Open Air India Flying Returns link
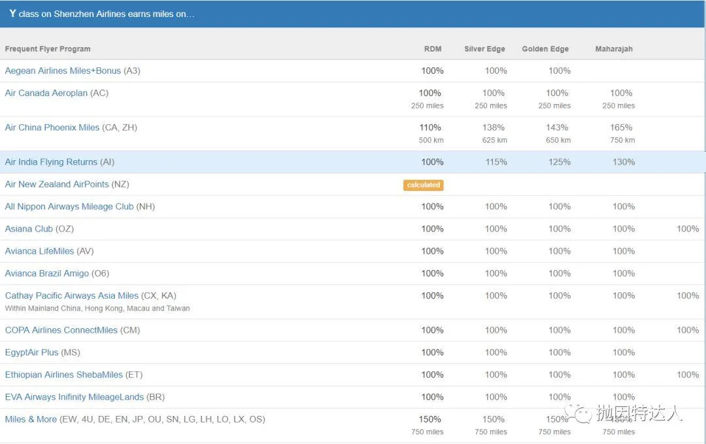The image size is (706, 444). tap(52, 162)
